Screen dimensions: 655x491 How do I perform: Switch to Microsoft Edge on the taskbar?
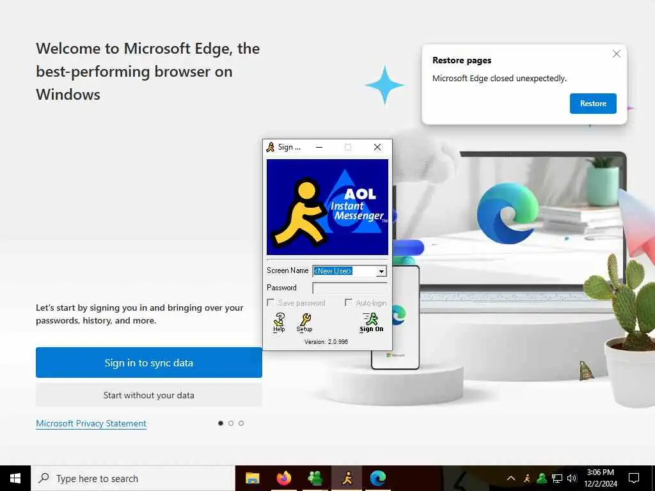(378, 478)
